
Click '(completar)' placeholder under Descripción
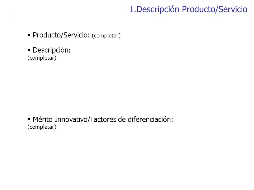tap(42, 58)
